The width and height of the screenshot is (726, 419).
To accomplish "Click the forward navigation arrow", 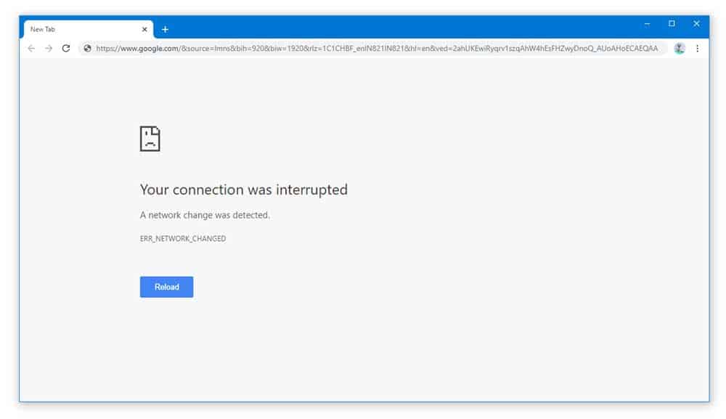I will pyautogui.click(x=49, y=48).
